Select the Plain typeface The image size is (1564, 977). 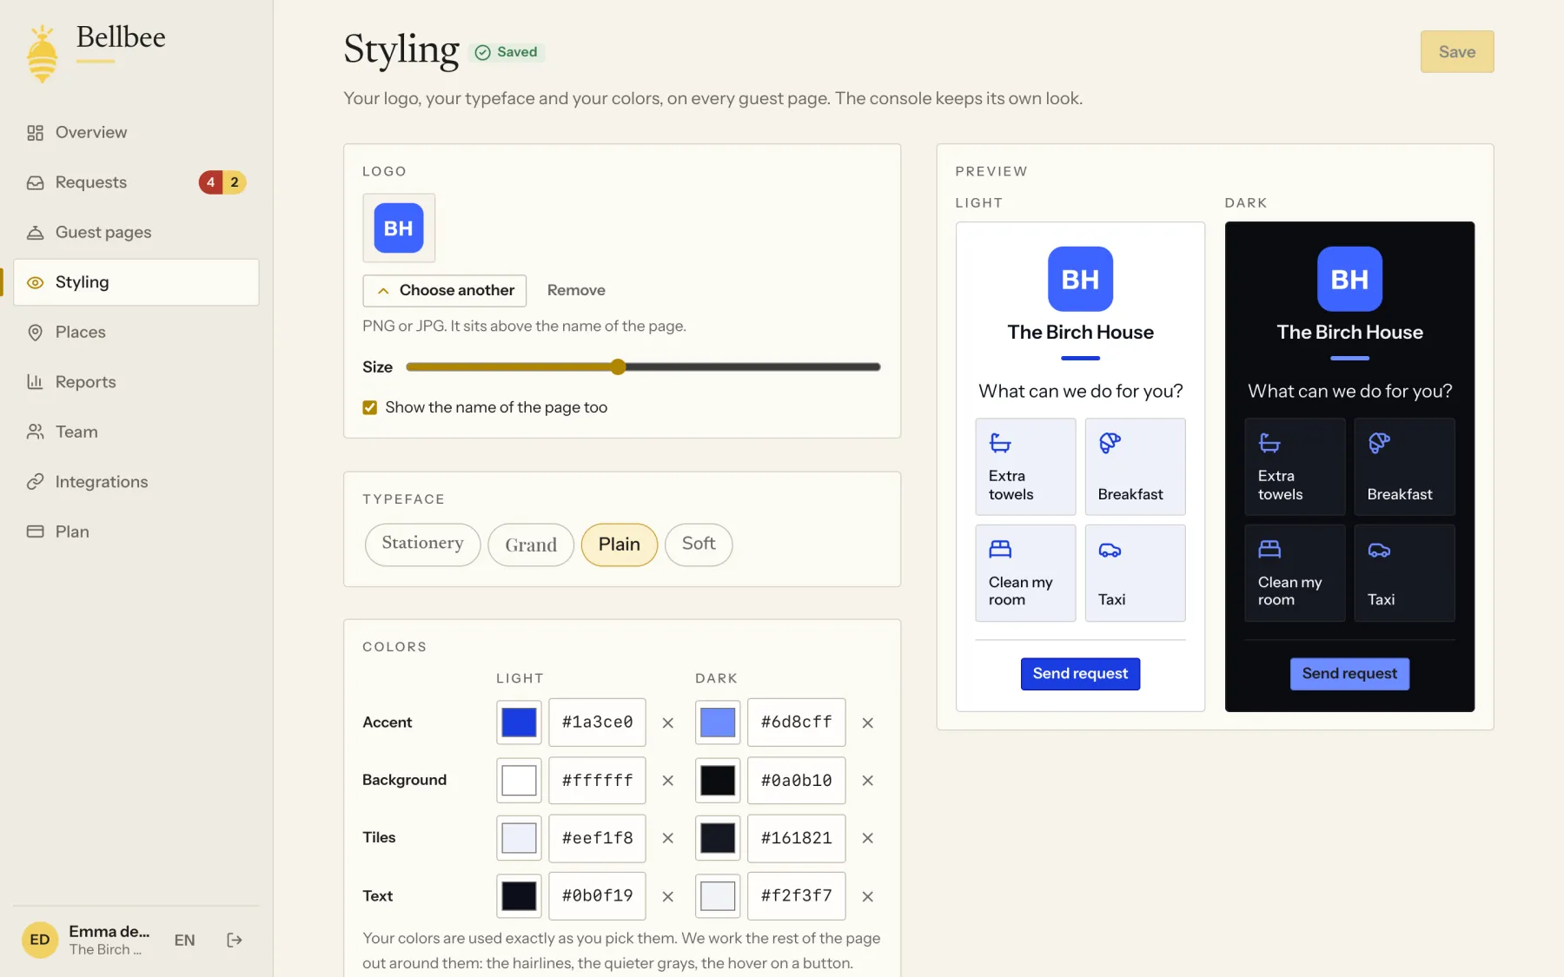(x=620, y=545)
